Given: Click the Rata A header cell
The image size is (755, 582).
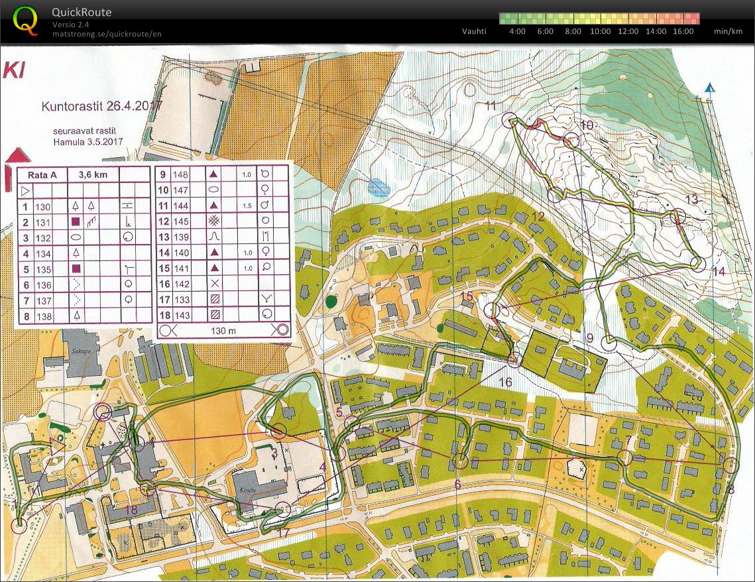Looking at the screenshot, I should coord(38,175).
